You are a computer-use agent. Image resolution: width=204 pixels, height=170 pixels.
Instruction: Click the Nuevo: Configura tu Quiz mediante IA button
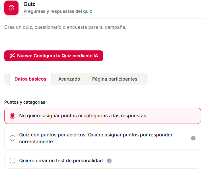tap(54, 56)
